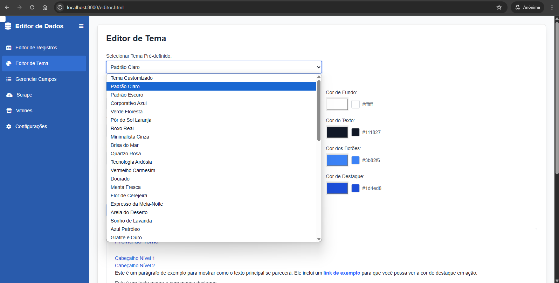Reload the page in browser toolbar
559x283 pixels.
[32, 7]
